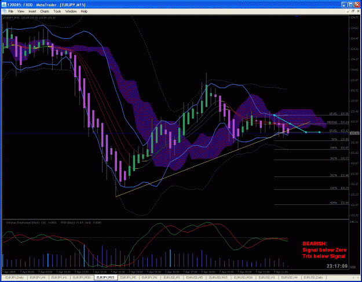
Task: Click the chart tabs scroll-left arrow
Action: point(353,277)
